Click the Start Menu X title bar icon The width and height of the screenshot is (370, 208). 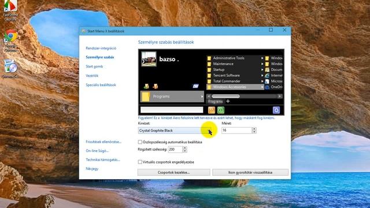(83, 31)
